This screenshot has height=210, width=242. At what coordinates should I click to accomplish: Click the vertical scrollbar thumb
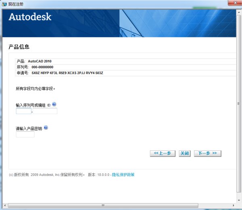click(x=239, y=104)
